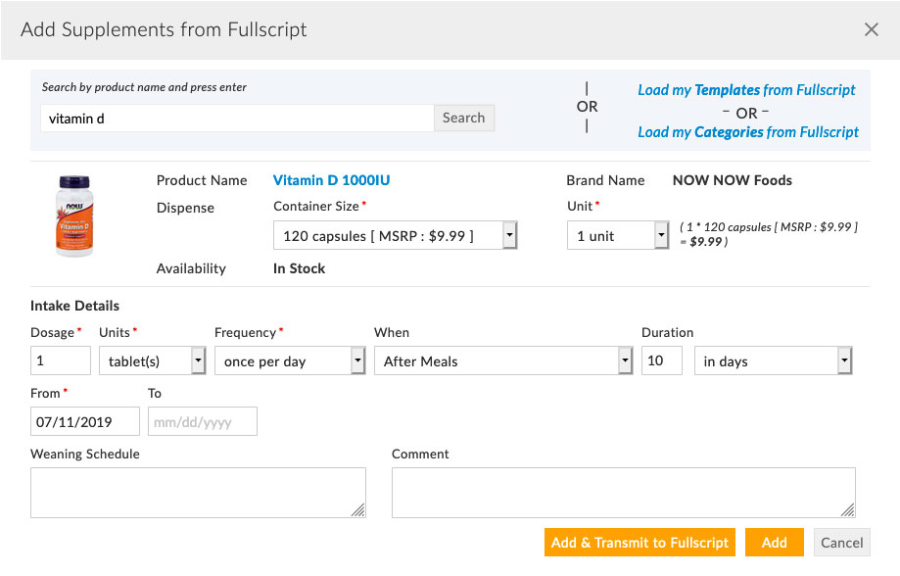Focus the product search field
The height and width of the screenshot is (576, 900).
235,117
